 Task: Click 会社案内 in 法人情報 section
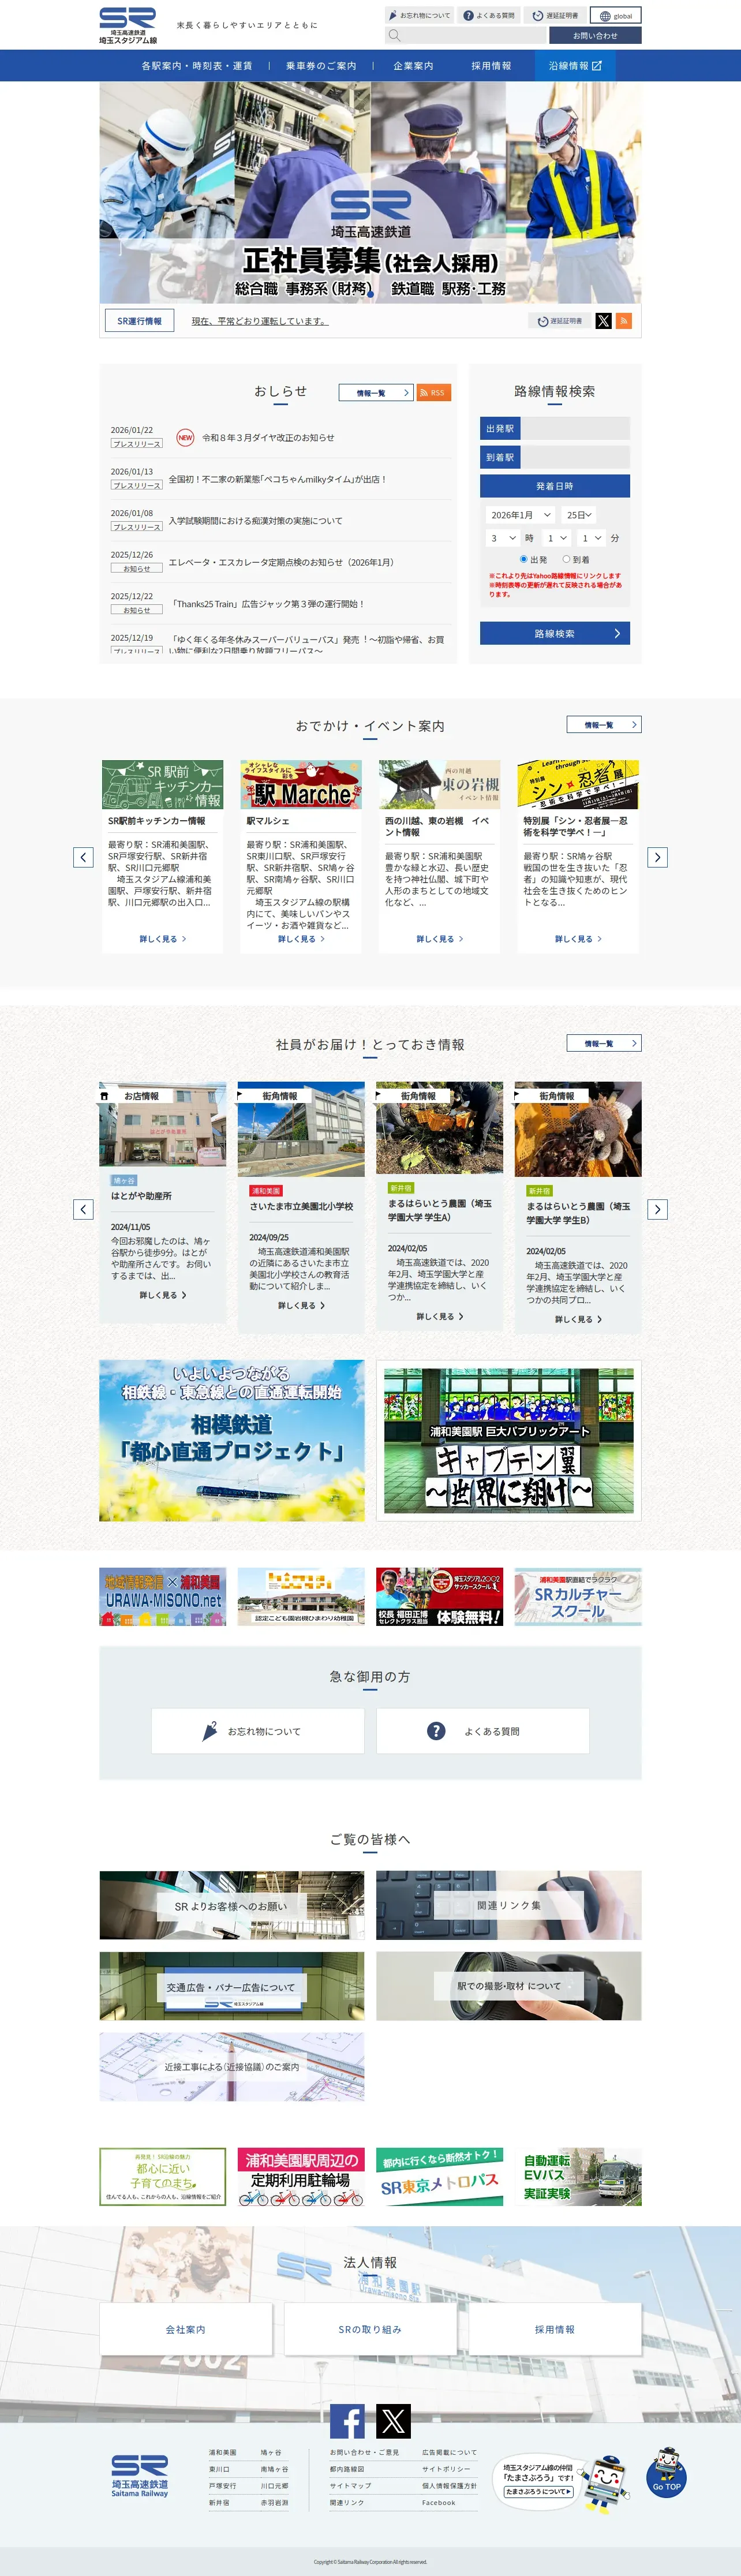pyautogui.click(x=186, y=2329)
